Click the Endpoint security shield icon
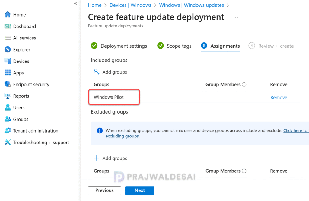 [x=8, y=84]
